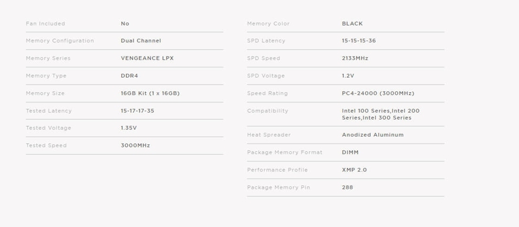Select the 2133MHz SPD speed value
The height and width of the screenshot is (227, 519).
pyautogui.click(x=355, y=58)
